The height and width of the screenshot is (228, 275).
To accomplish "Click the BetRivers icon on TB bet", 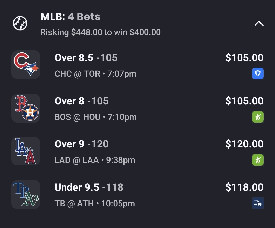I will click(258, 203).
